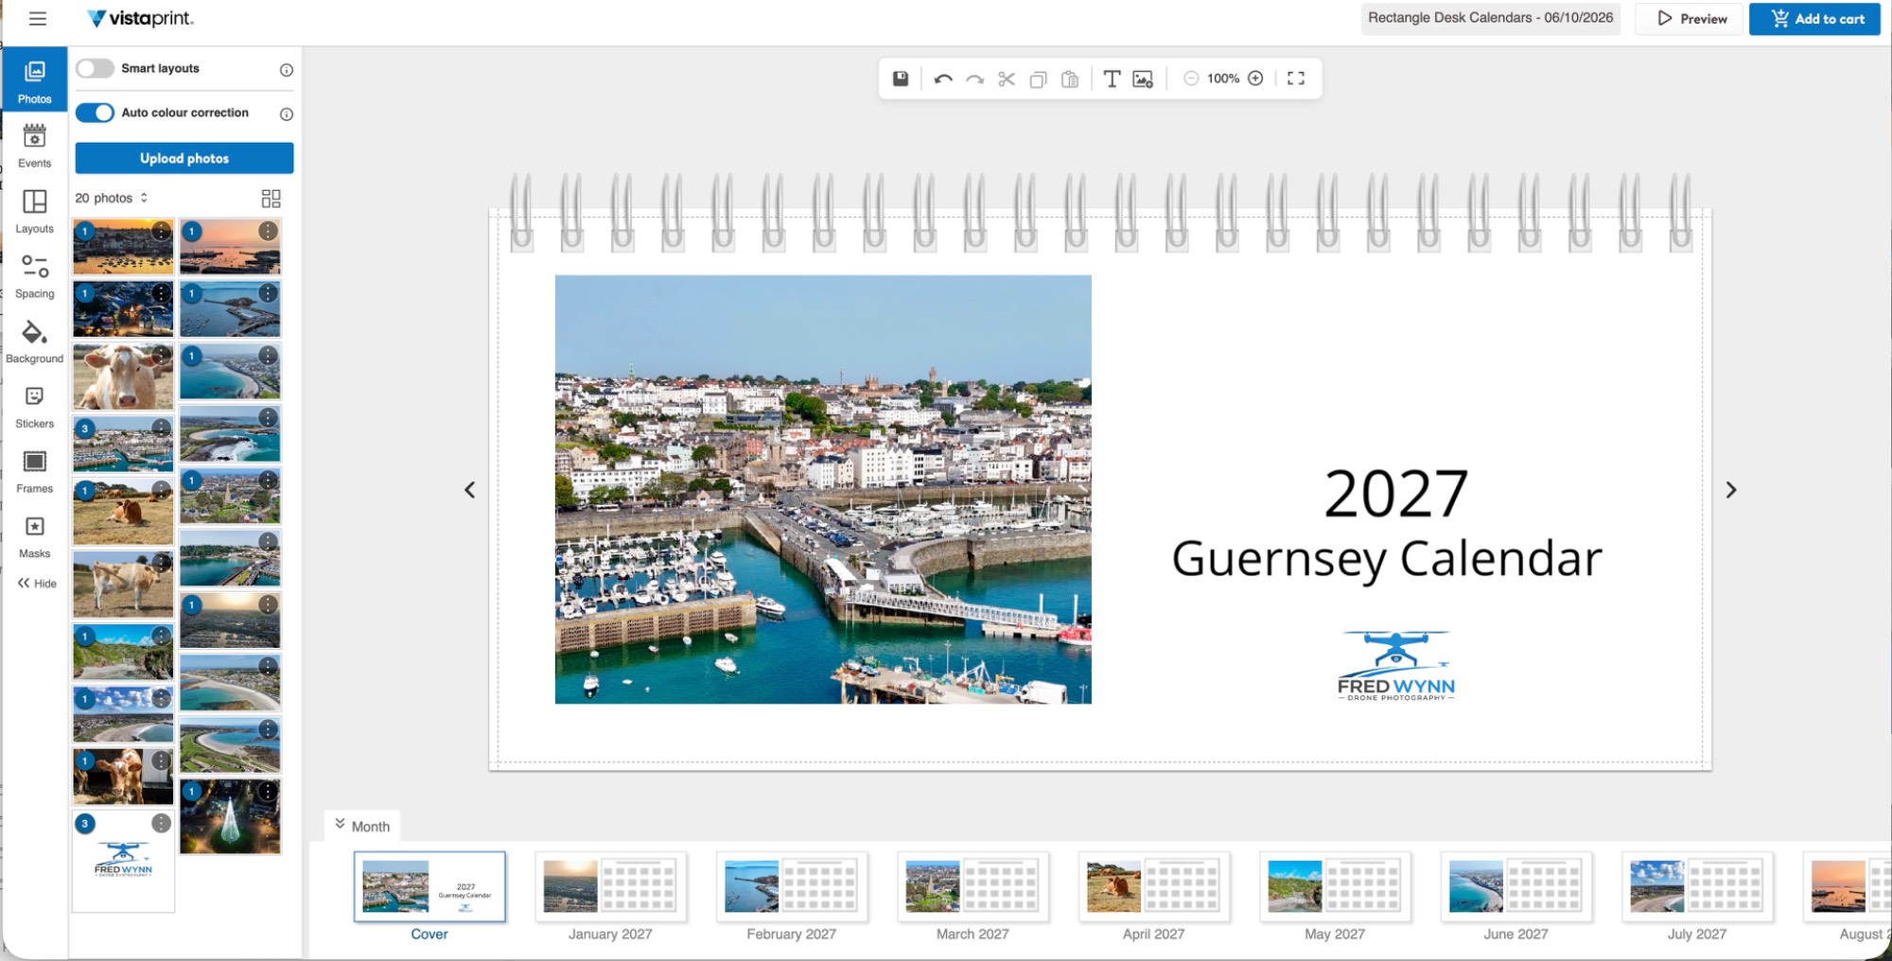
Task: Undo the last action
Action: pos(943,79)
